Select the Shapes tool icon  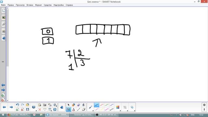click(73, 105)
